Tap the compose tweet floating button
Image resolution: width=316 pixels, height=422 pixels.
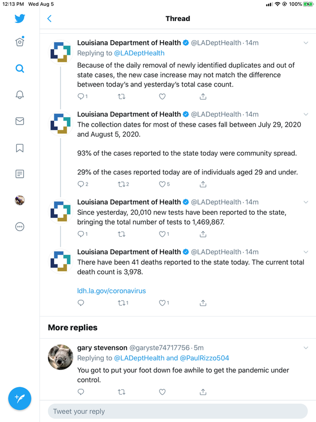pyautogui.click(x=19, y=398)
